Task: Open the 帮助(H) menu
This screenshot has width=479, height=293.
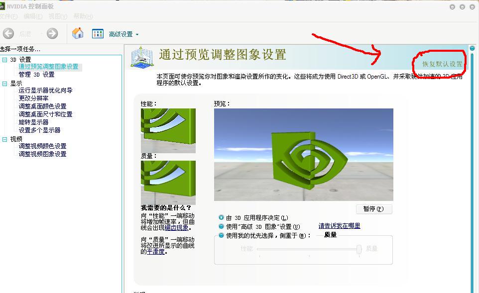Action: [83, 16]
